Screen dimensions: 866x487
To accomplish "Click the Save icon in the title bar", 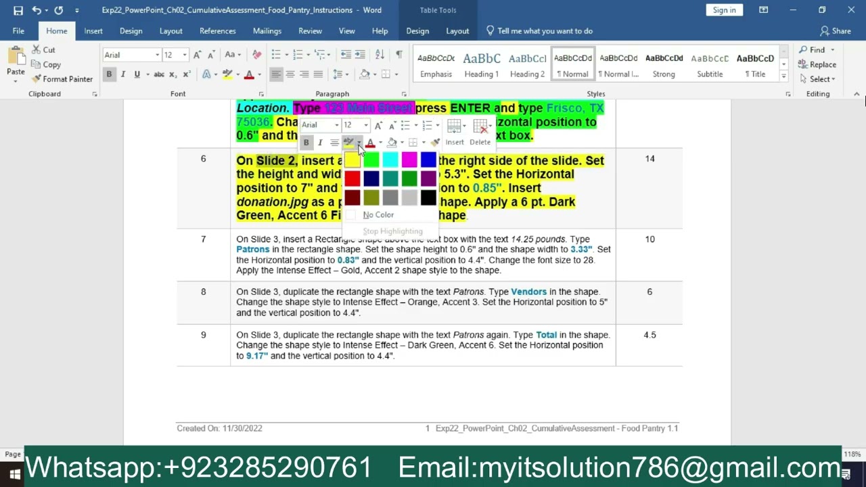I will [x=18, y=10].
